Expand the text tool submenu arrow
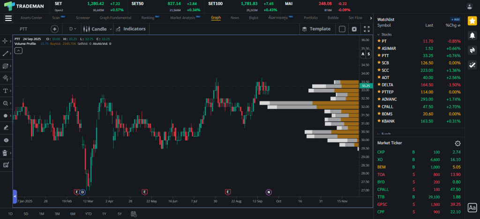Screen dimensions: 480x219 point(11,91)
